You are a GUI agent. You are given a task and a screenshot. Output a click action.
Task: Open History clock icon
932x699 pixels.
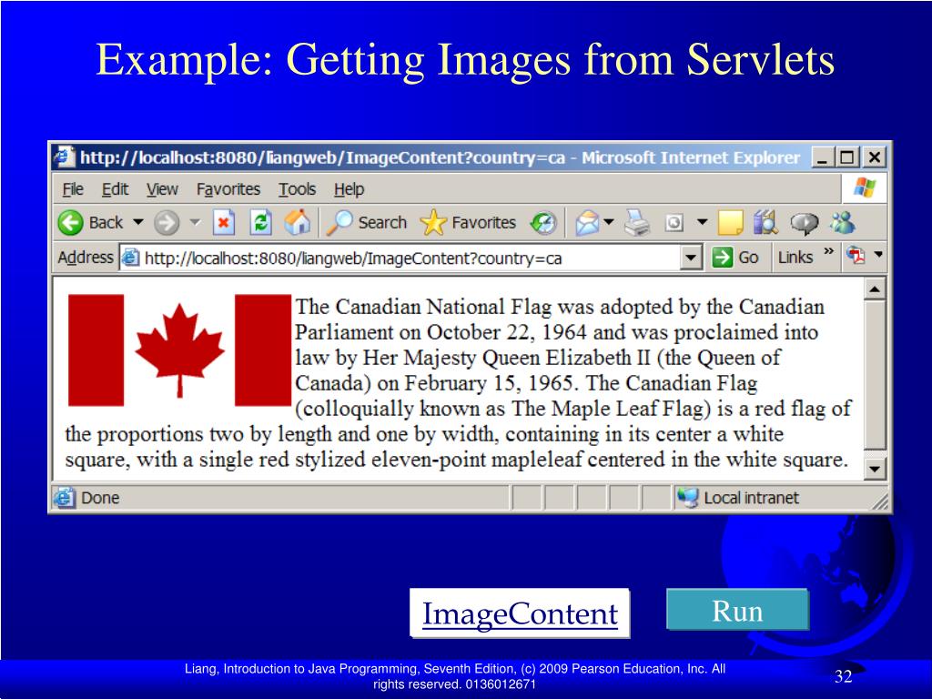pos(543,223)
